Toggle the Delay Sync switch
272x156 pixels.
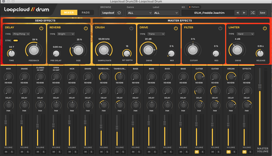pos(16,41)
